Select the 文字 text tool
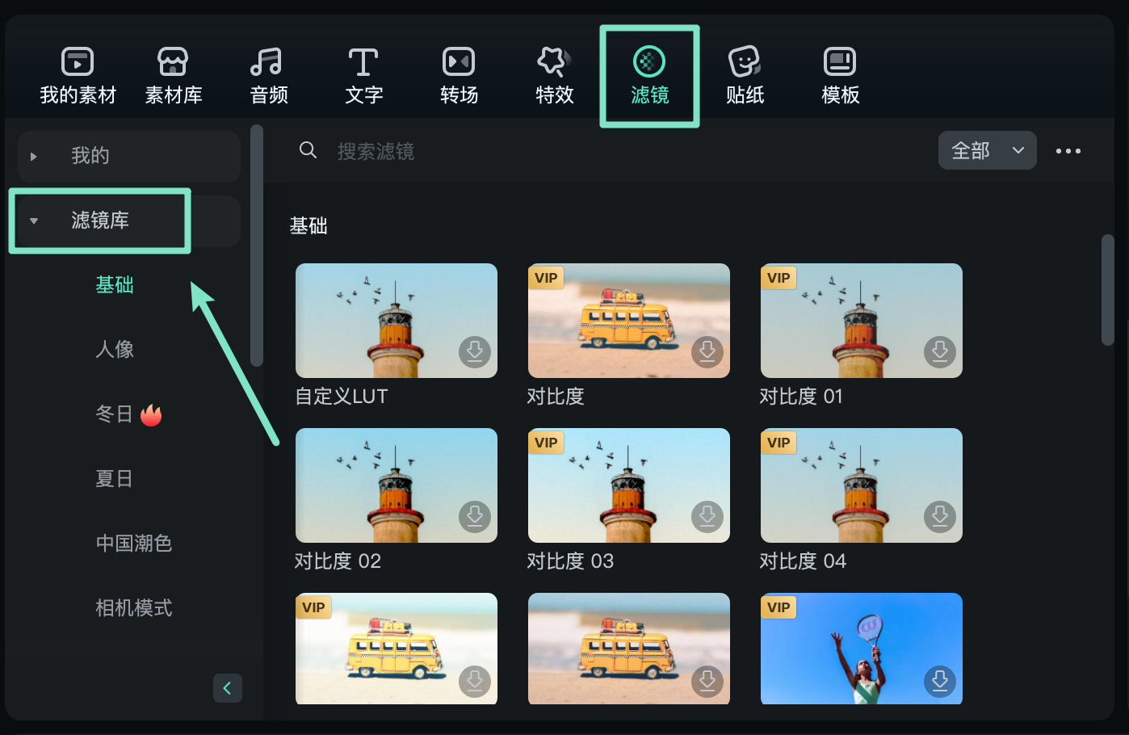The height and width of the screenshot is (735, 1129). tap(363, 74)
